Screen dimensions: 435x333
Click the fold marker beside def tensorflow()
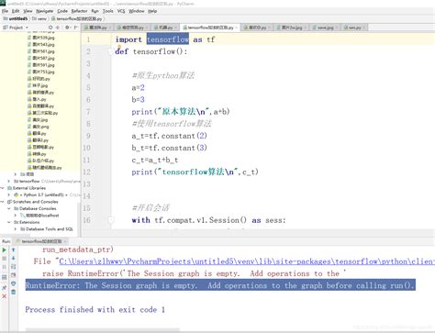pyautogui.click(x=111, y=51)
